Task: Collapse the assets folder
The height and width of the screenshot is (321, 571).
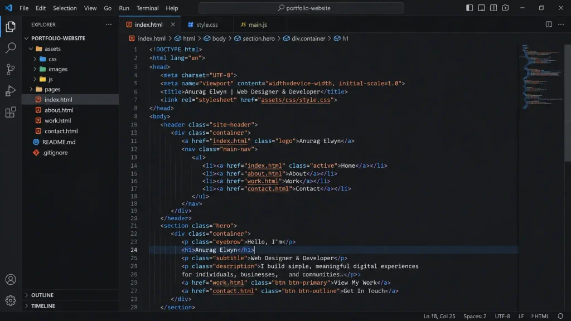Action: click(31, 48)
